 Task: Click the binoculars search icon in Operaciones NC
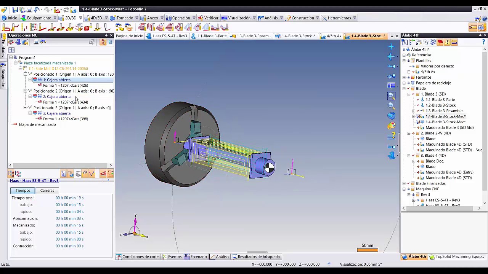point(43,42)
